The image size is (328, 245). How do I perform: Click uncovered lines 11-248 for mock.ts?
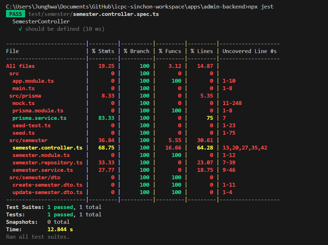[232, 103]
